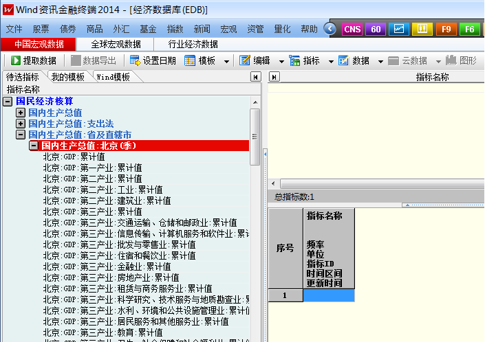The width and height of the screenshot is (485, 342).
Task: Open the 云数据 dropdown arrow
Action: point(438,62)
